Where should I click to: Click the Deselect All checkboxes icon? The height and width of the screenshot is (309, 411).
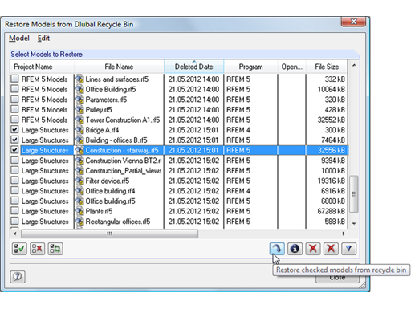coord(38,249)
